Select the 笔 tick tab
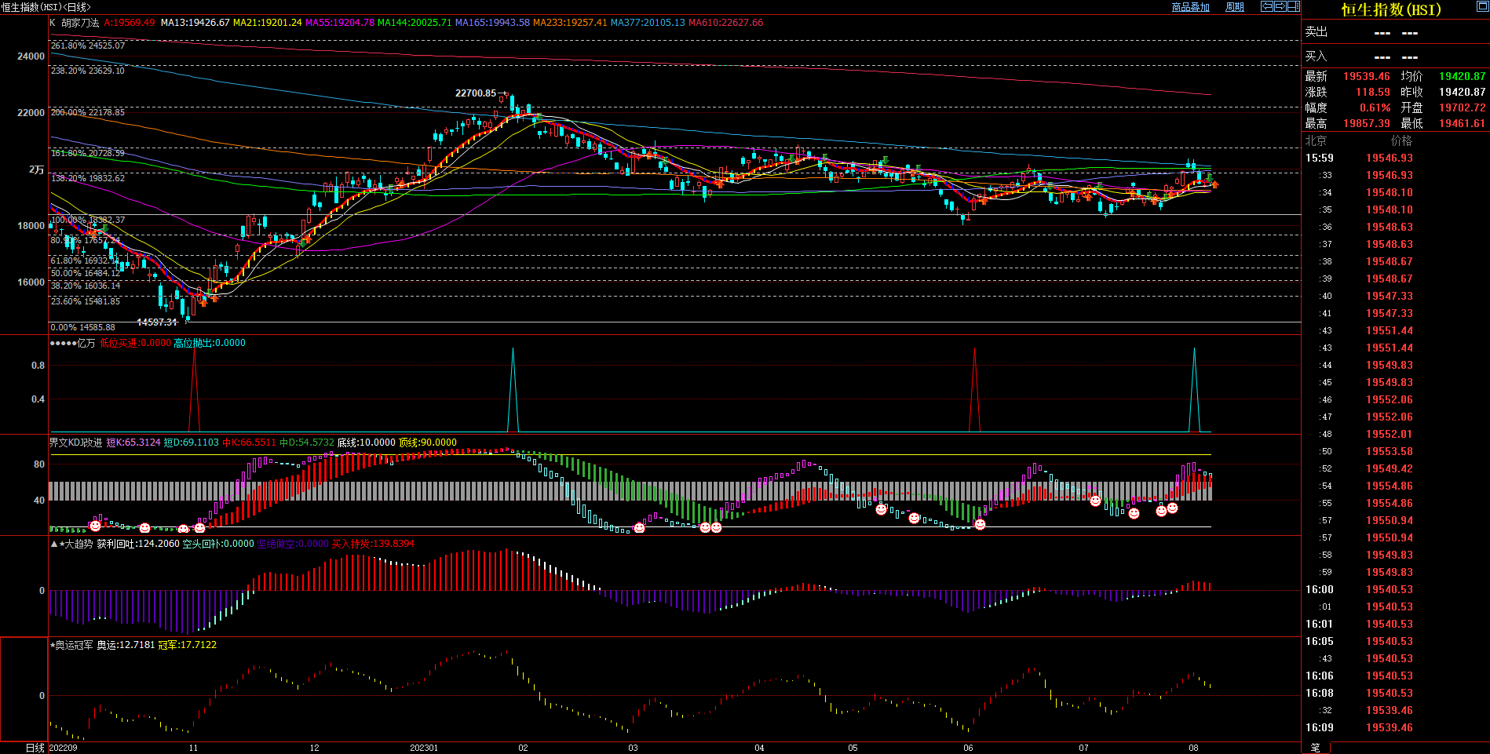Viewport: 1490px width, 754px height. (1316, 748)
